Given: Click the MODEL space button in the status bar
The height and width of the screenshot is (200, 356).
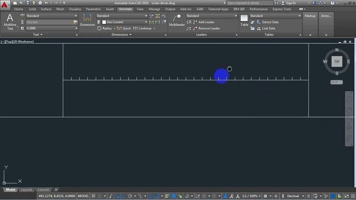Looking at the screenshot, I should coord(83,196).
